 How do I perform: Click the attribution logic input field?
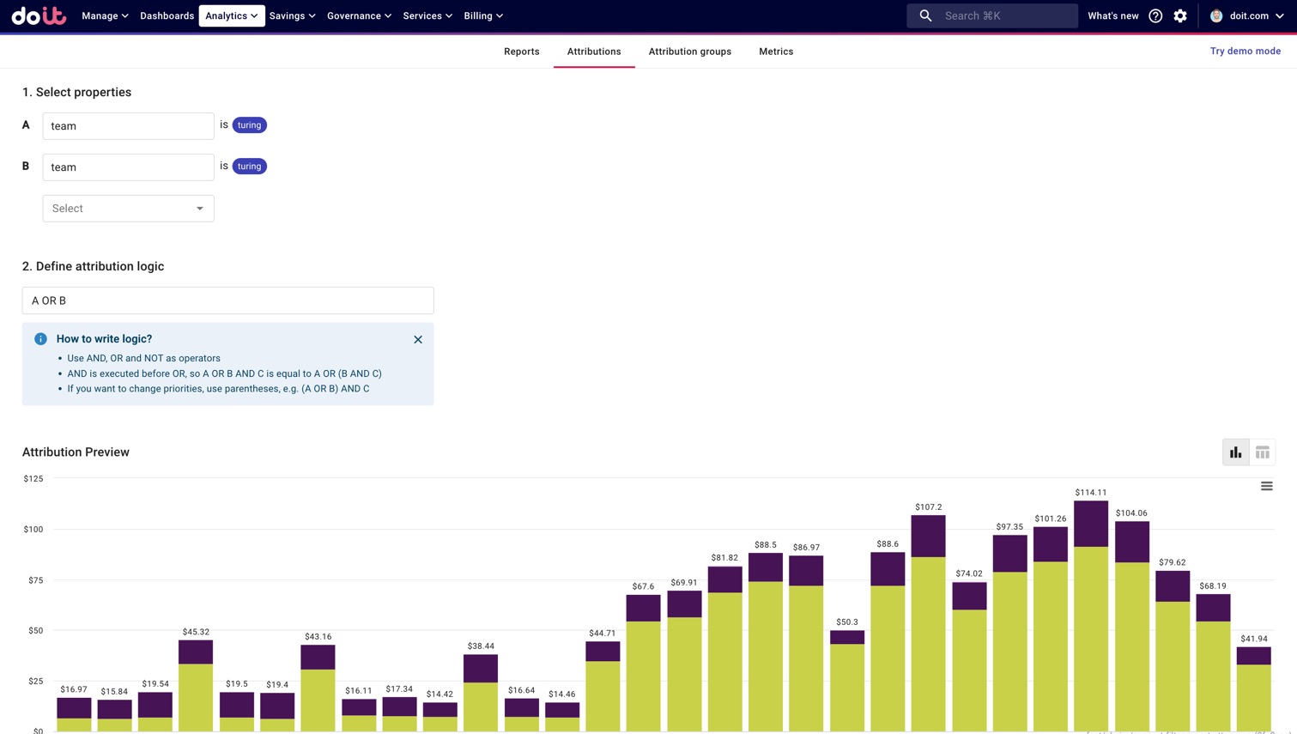(x=227, y=300)
